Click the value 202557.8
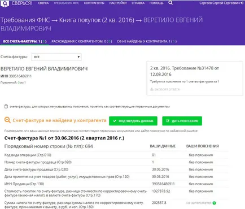The height and width of the screenshot is (209, 245). (x=159, y=203)
